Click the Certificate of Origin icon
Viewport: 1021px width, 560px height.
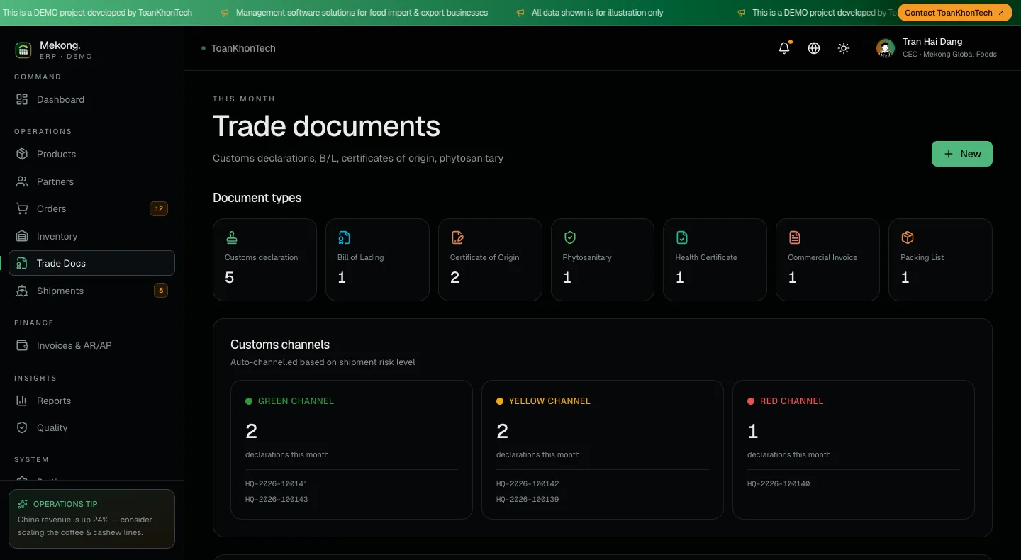point(457,237)
